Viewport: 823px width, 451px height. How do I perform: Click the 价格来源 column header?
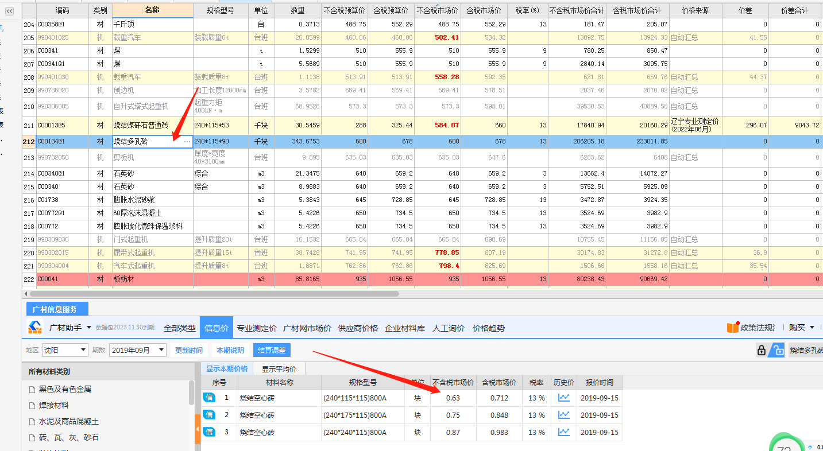click(x=695, y=10)
